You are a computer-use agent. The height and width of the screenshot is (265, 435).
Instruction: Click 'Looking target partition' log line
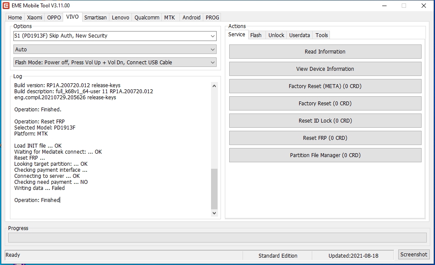coord(51,164)
